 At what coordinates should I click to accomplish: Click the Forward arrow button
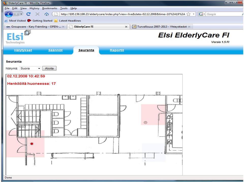coord(16,14)
